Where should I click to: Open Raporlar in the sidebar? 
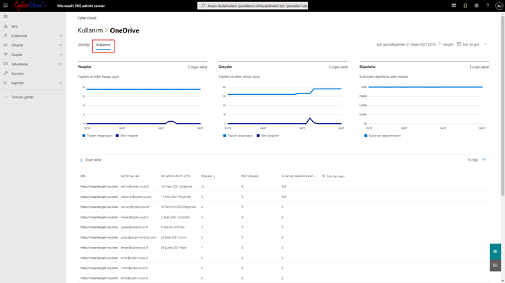pyautogui.click(x=18, y=83)
